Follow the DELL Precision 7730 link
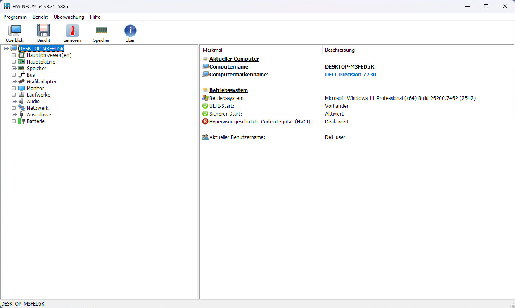 pos(351,75)
